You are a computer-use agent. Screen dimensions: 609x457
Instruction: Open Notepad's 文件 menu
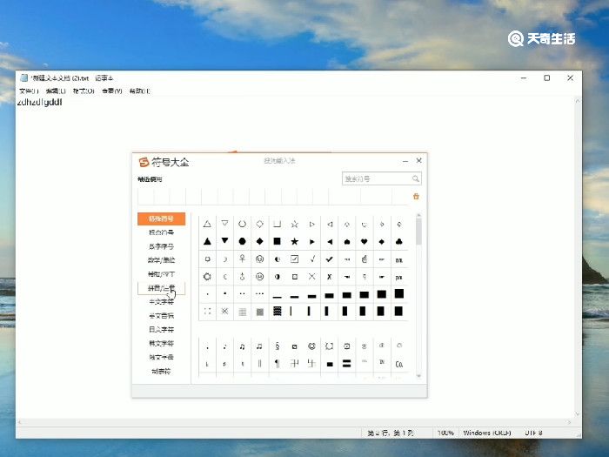tap(29, 91)
